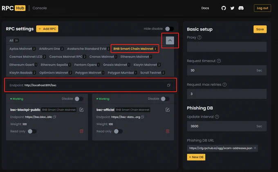Viewport: 278px width, 172px height.
Task: Select Cosmos Mainnet LCD chain
Action: (x=27, y=57)
